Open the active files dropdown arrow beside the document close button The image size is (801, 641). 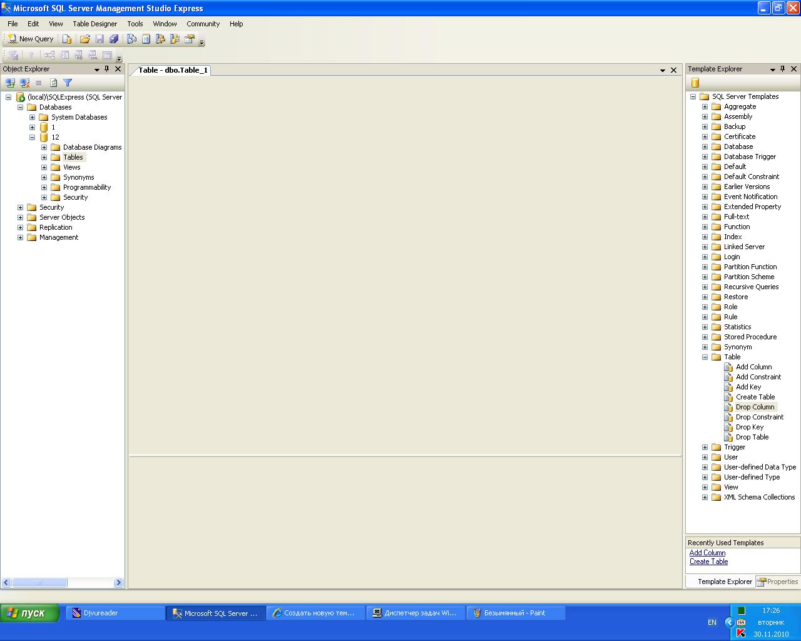pos(662,70)
